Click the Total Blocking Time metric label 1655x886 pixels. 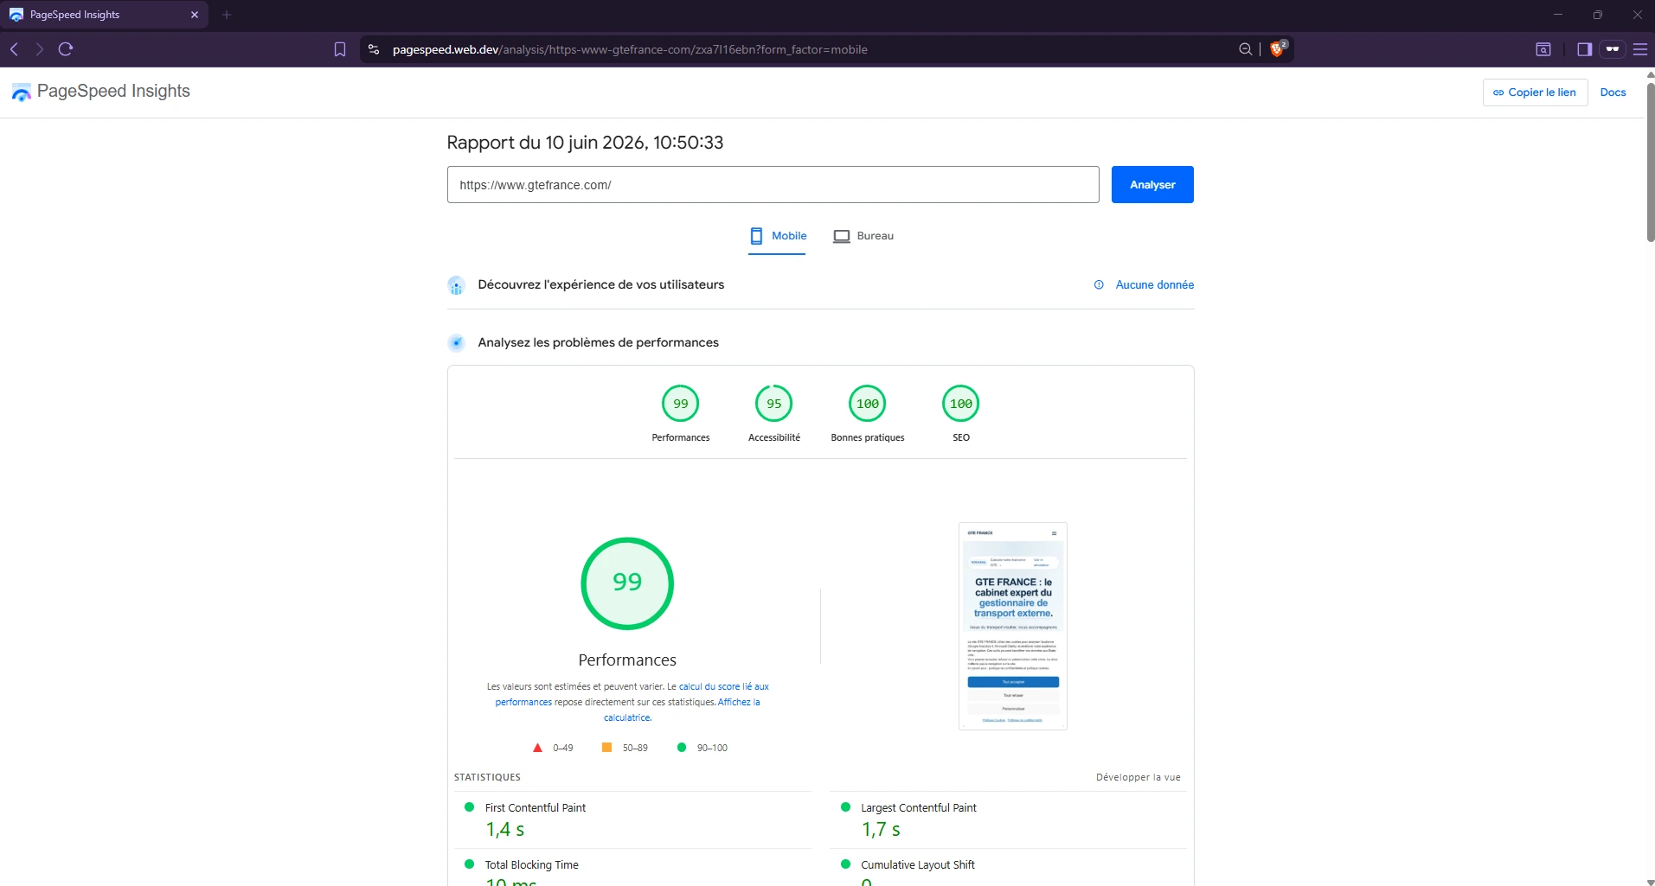pos(532,864)
